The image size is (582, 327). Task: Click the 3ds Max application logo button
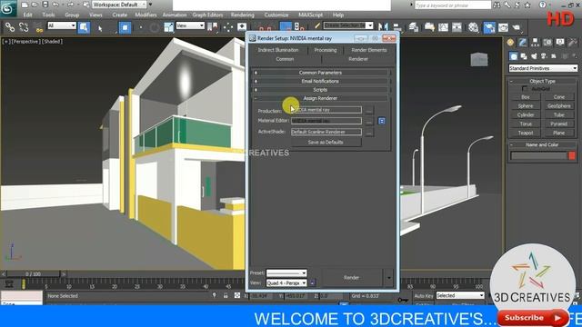pyautogui.click(x=7, y=8)
